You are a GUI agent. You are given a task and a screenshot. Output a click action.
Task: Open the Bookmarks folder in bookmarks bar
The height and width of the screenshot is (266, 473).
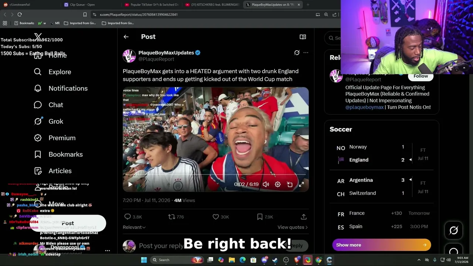click(24, 23)
